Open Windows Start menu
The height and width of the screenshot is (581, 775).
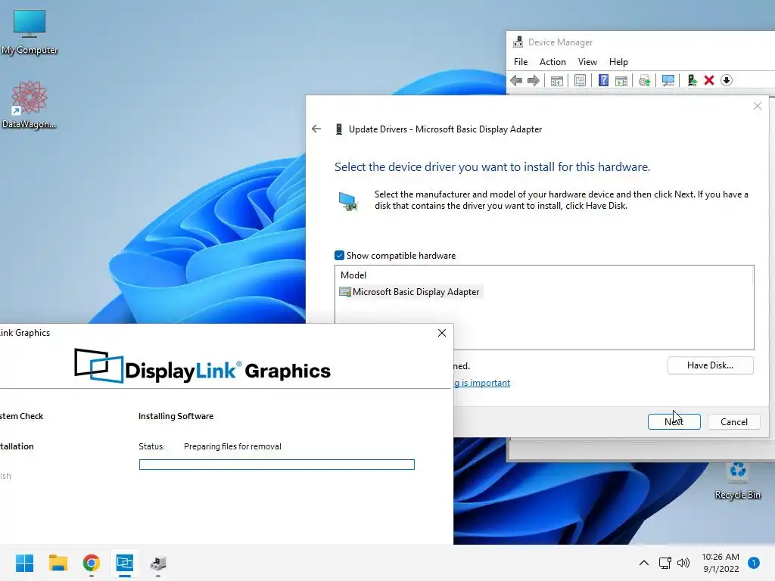(25, 563)
